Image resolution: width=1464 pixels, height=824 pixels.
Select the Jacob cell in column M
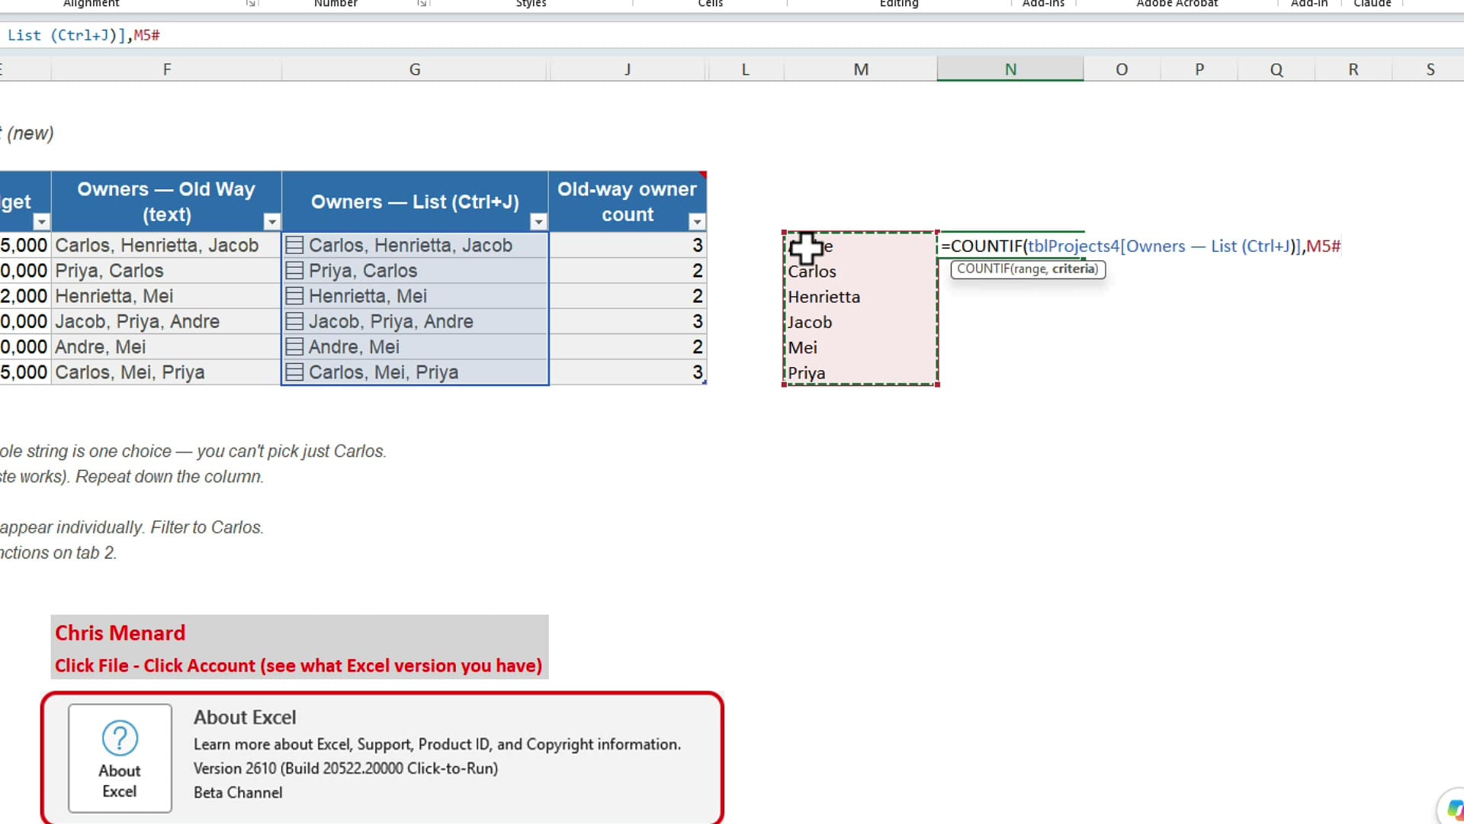(861, 322)
